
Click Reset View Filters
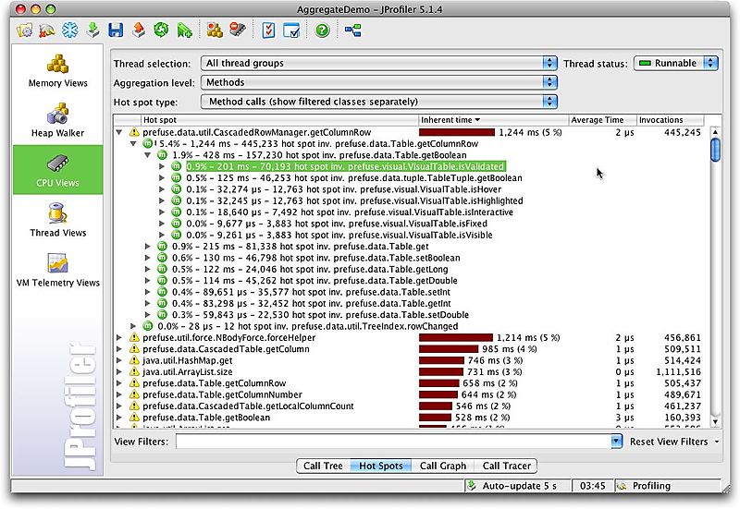669,442
